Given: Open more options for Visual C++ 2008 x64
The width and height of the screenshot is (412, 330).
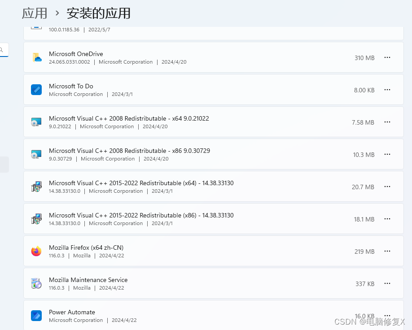Looking at the screenshot, I should [387, 122].
